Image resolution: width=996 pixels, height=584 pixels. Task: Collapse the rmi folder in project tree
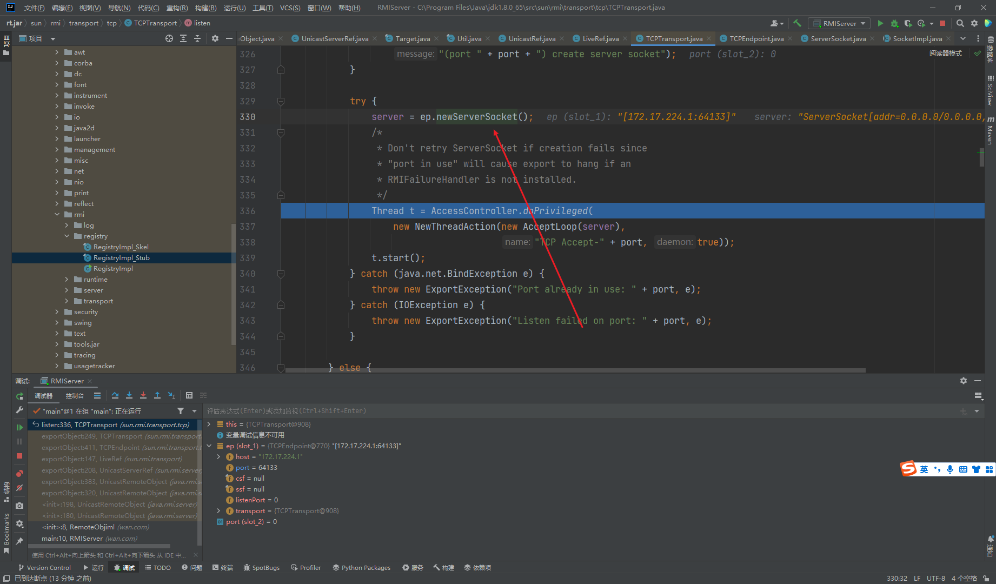(x=57, y=215)
